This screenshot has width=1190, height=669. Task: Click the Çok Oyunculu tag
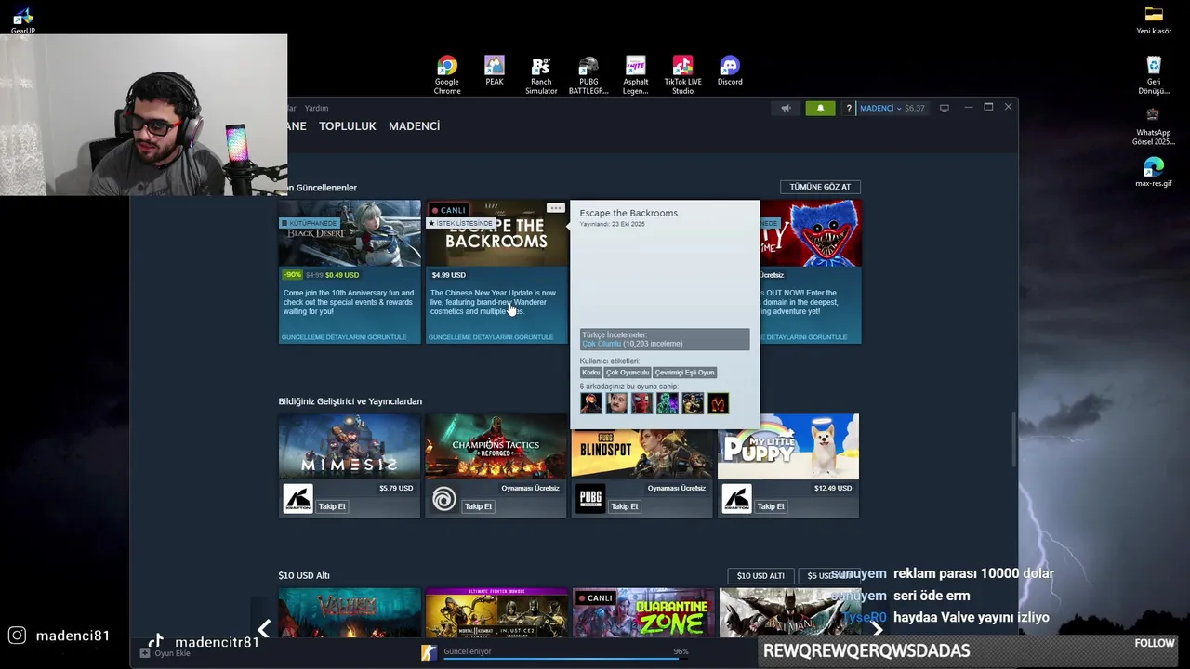coord(628,373)
